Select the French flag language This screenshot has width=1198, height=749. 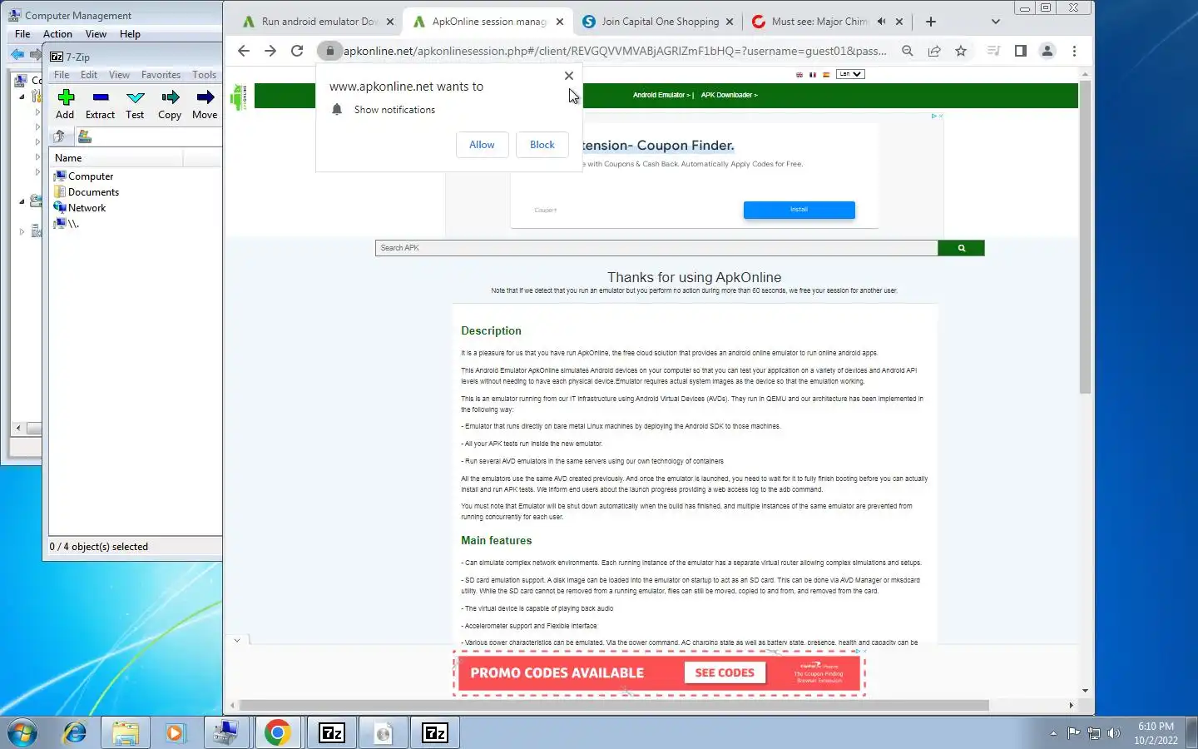[813, 74]
